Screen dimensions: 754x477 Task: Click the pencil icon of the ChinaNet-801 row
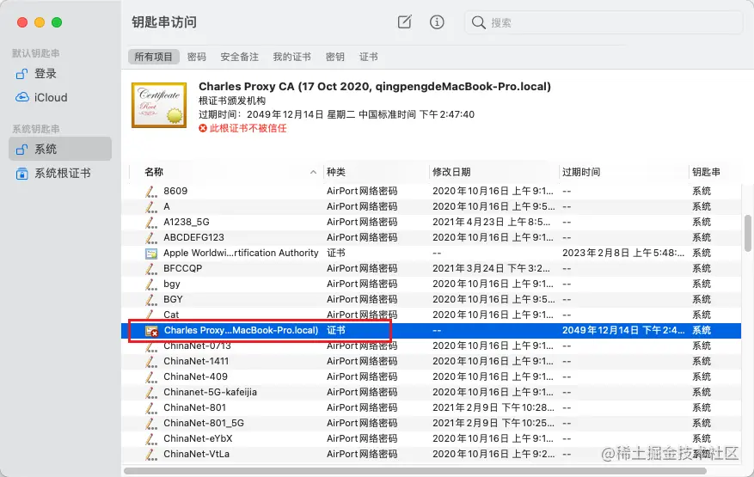click(x=151, y=407)
